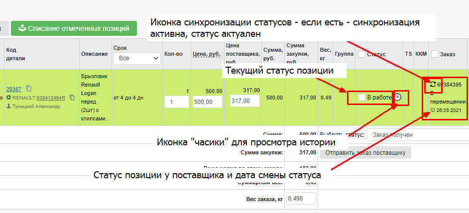This screenshot has width=469, height=213.
Task: Click the status sync icon near order 69384395
Action: [x=433, y=85]
